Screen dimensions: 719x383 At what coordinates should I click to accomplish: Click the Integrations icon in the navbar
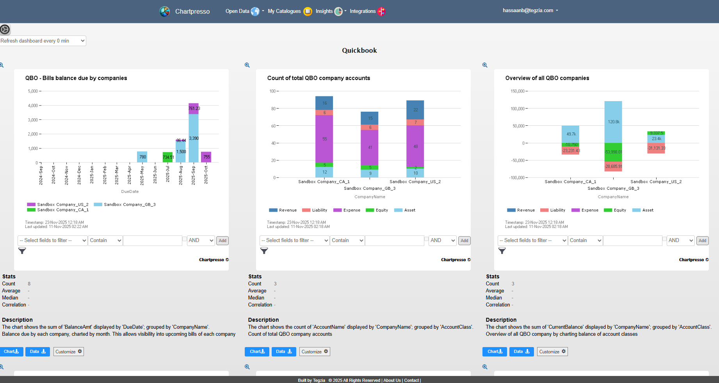pos(381,11)
